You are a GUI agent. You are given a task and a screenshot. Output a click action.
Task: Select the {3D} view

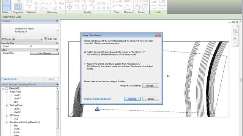(16, 119)
